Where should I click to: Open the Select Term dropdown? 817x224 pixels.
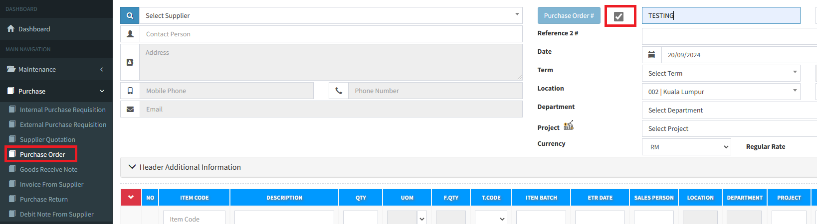721,73
